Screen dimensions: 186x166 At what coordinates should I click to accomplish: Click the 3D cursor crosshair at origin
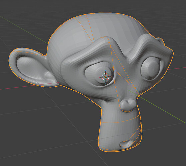(x=105, y=77)
